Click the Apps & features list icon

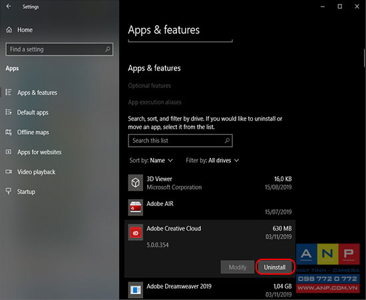(x=9, y=92)
